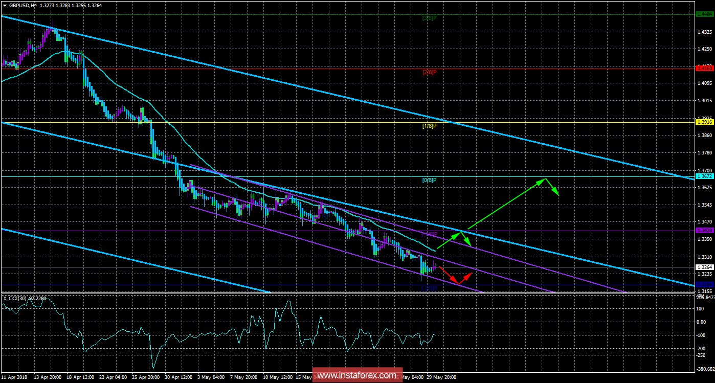Click the 1.3310 price axis label
The width and height of the screenshot is (715, 383).
coord(704,257)
